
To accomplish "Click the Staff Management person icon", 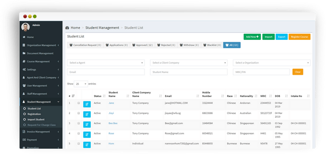I will (24, 94).
